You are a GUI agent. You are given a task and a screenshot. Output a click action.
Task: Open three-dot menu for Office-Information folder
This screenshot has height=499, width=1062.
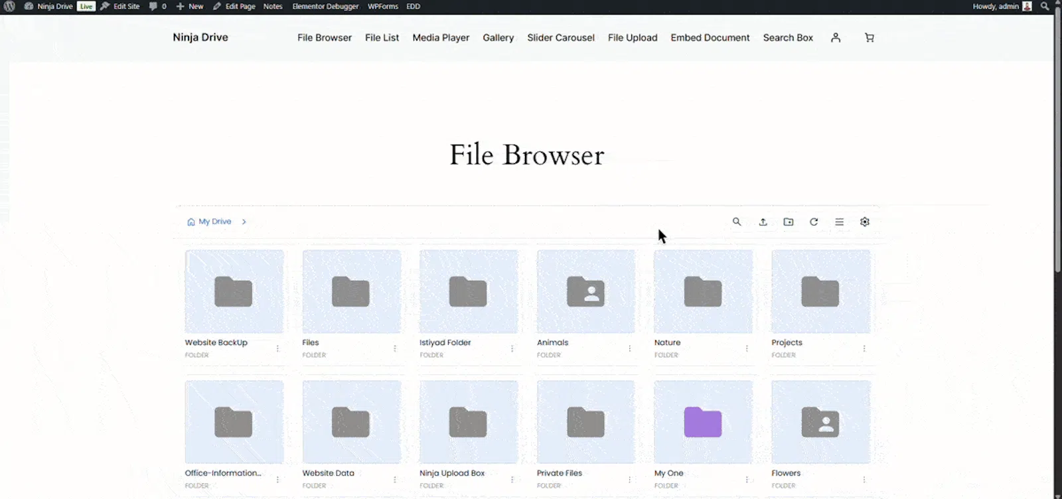pyautogui.click(x=277, y=479)
